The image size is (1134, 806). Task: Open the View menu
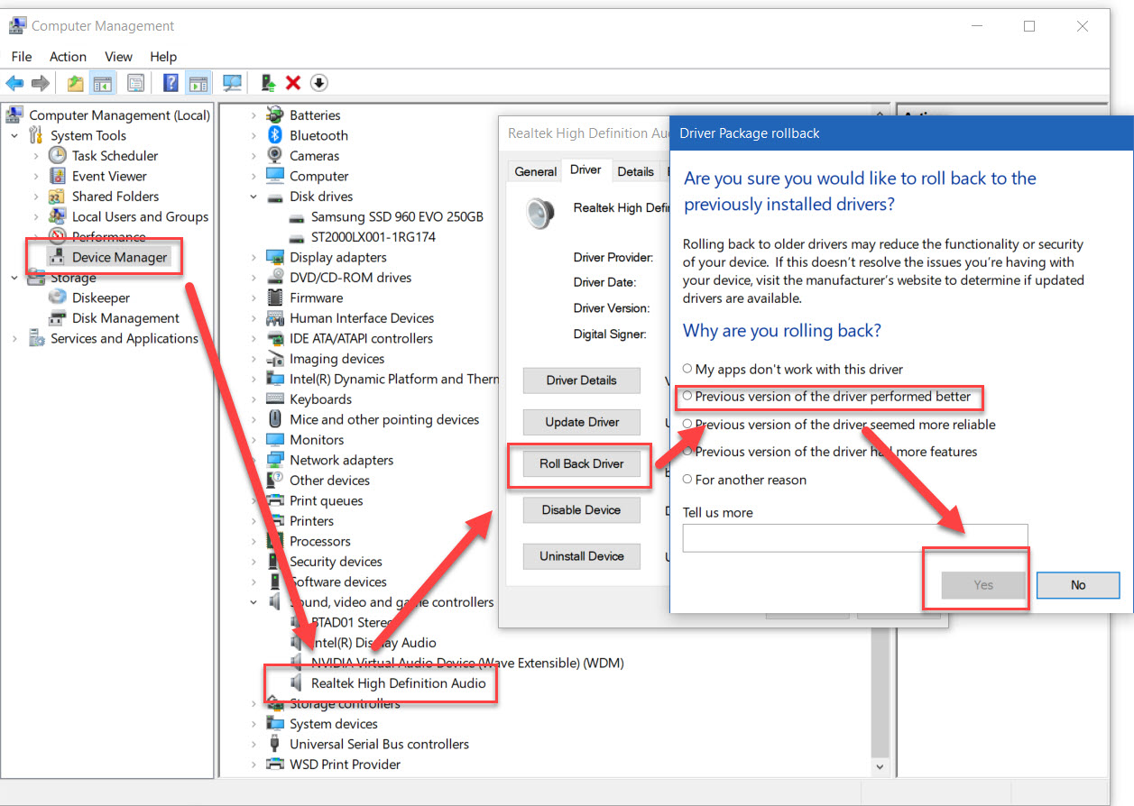(x=118, y=56)
